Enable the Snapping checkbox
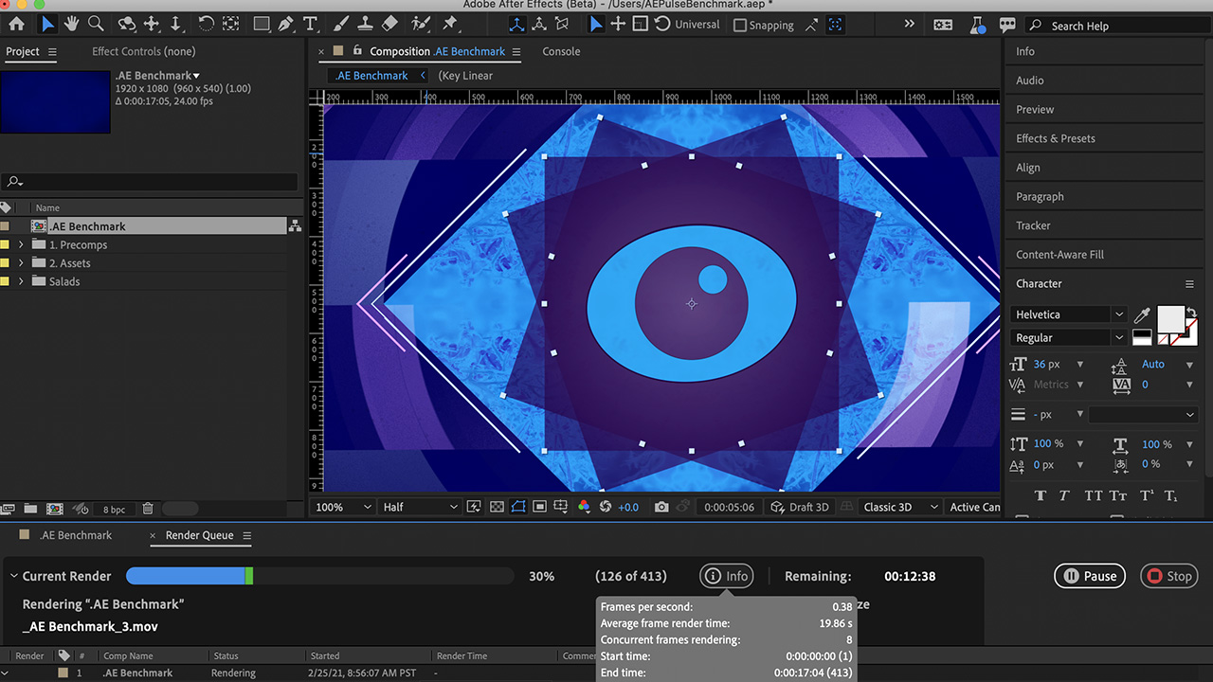This screenshot has height=682, width=1213. pos(740,26)
